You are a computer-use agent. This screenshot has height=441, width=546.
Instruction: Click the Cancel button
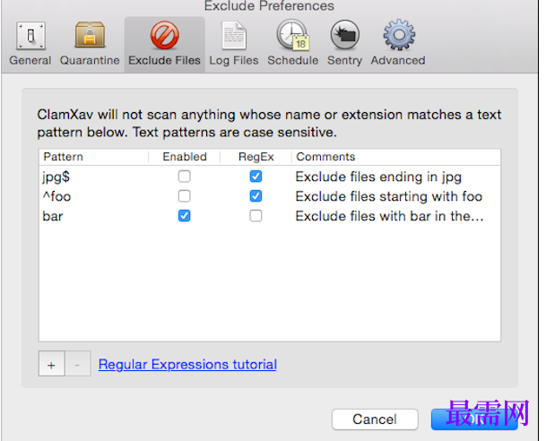(375, 419)
